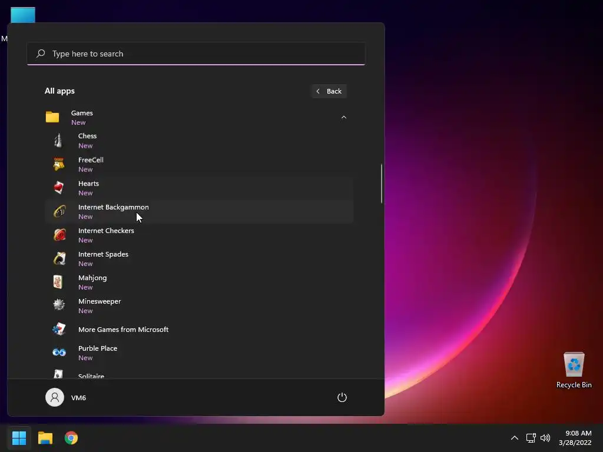
Task: Click the volume speaker tray icon
Action: (x=545, y=438)
